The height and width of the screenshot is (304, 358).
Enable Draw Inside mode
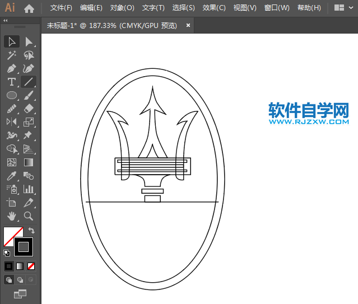pyautogui.click(x=31, y=280)
